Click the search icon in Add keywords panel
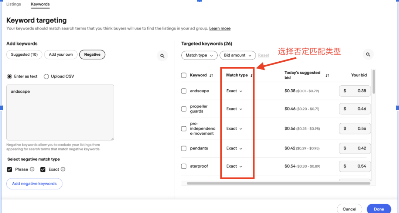The image size is (399, 213). (x=162, y=56)
